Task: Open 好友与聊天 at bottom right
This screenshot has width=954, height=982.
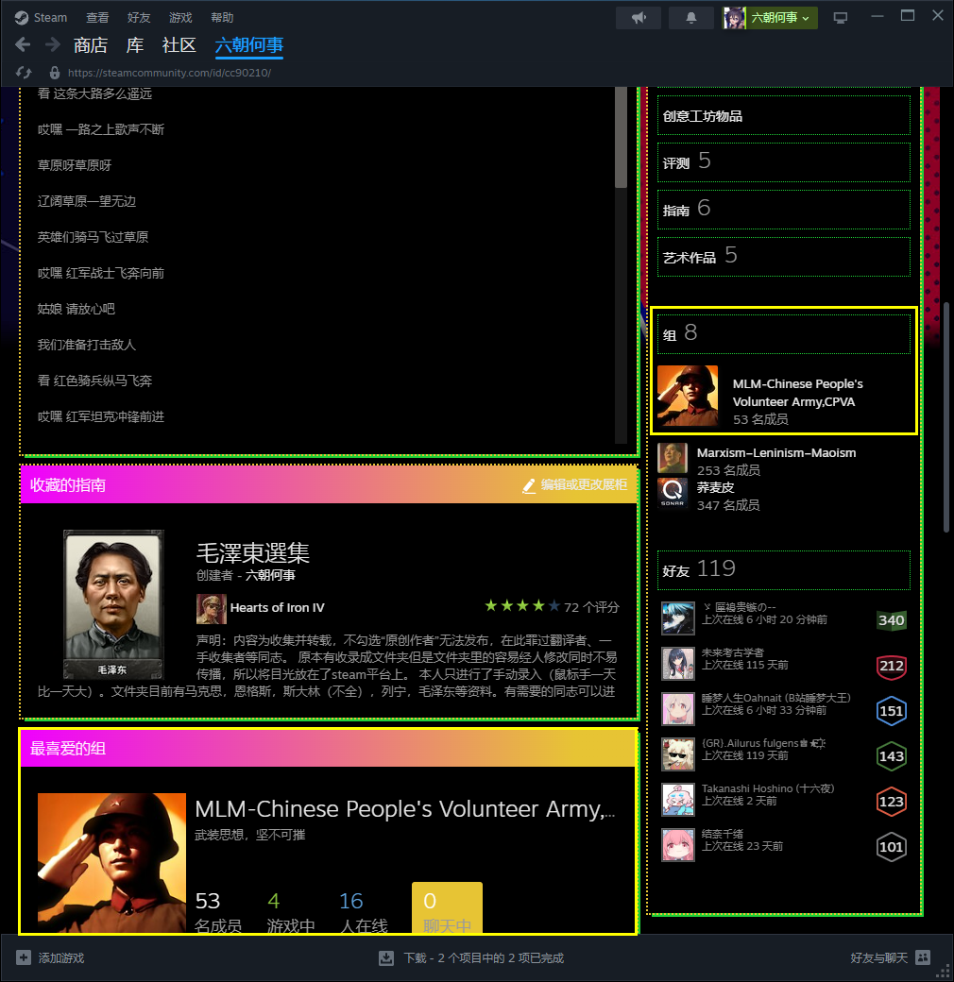Action: [x=878, y=957]
